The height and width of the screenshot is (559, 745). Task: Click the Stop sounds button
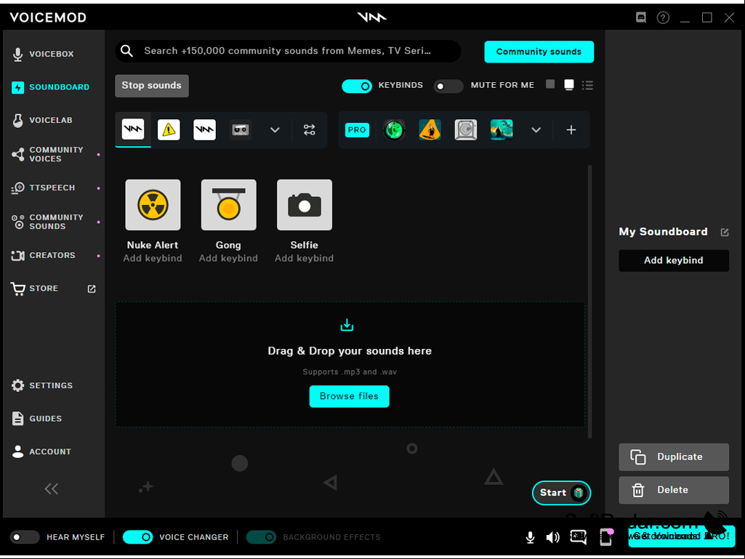point(152,86)
